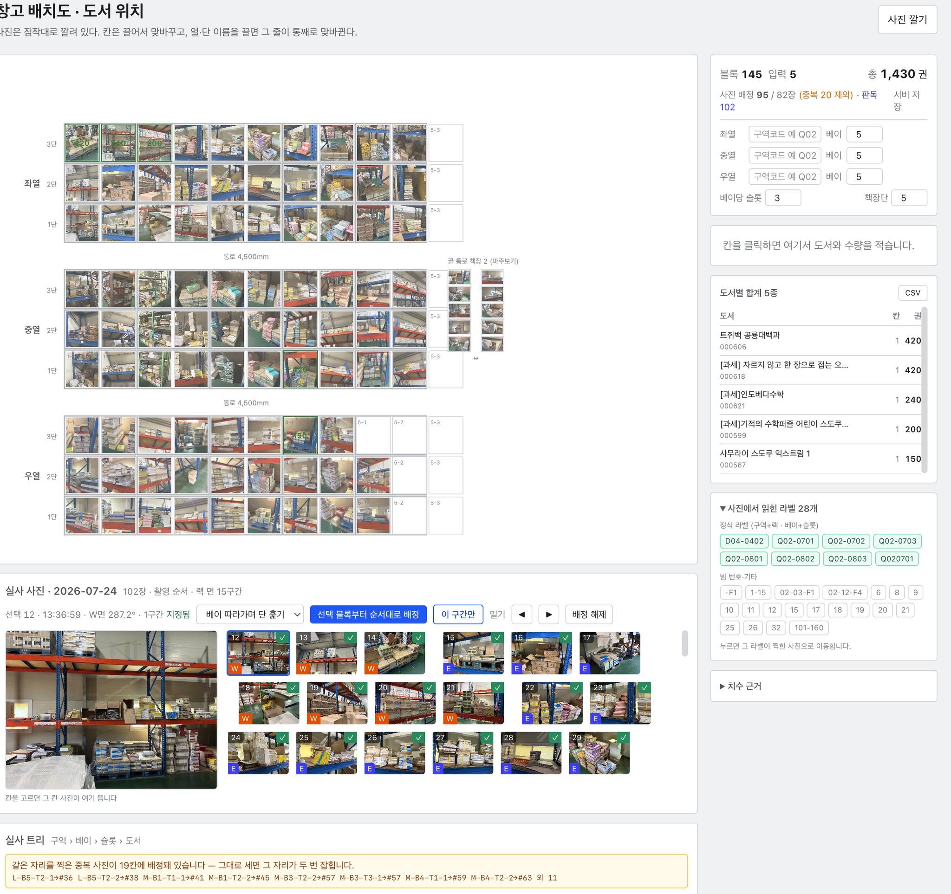Viewport: 951px width, 894px height.
Task: Select the 02-12-F4 bin chip
Action: pyautogui.click(x=845, y=592)
